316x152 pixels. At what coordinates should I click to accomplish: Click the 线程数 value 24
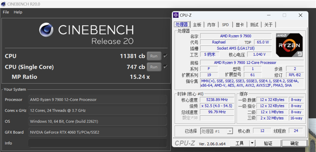click(x=296, y=131)
